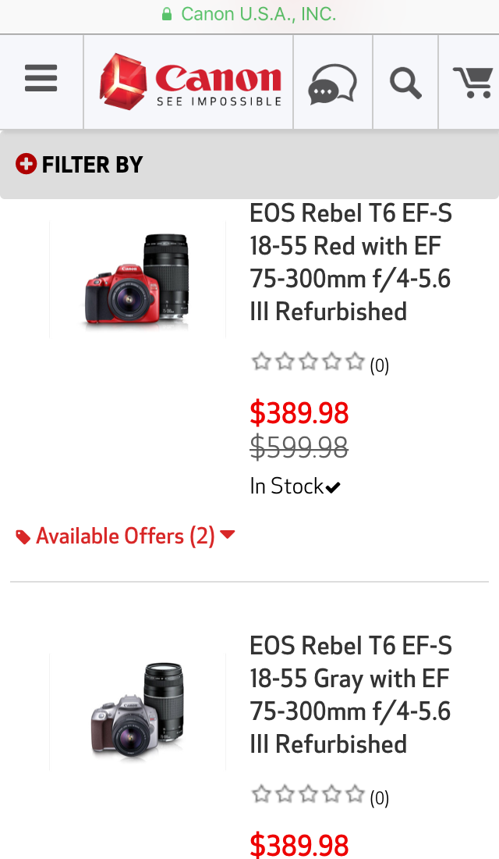Click the $389.98 price of red Rebel

click(x=299, y=412)
